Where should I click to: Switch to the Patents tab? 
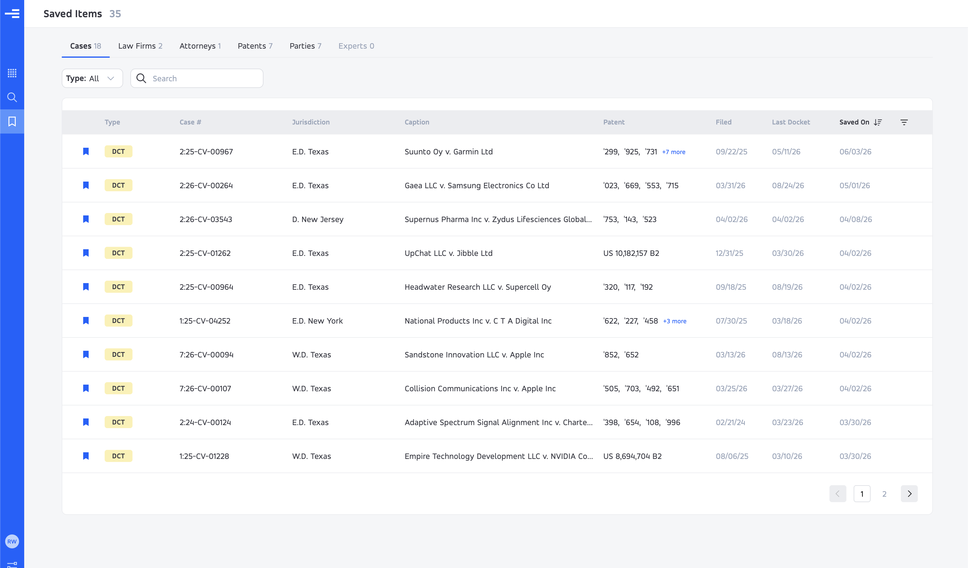(x=255, y=46)
